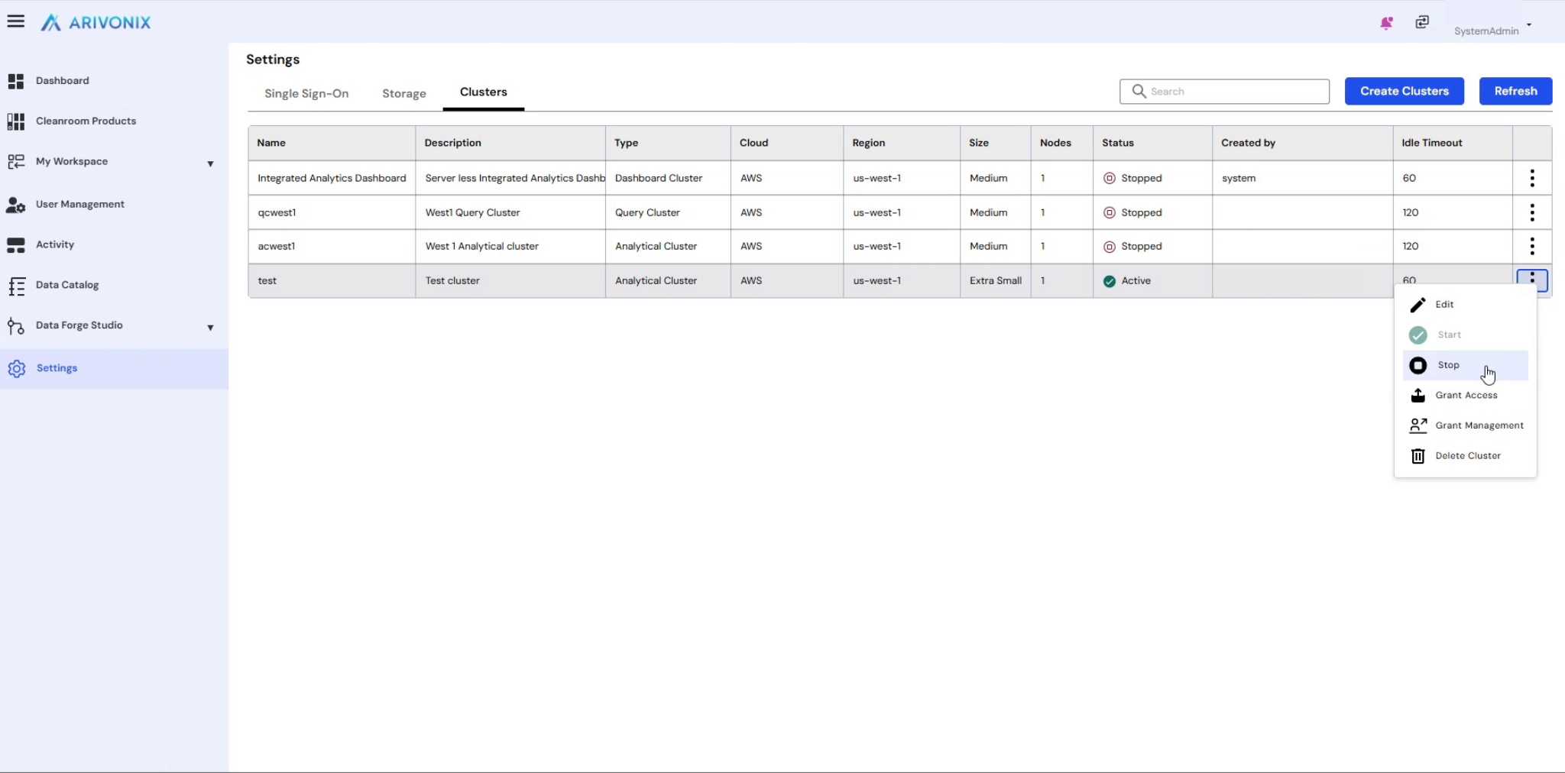Choose Delete Cluster from the context menu
The image size is (1565, 773).
(1467, 456)
